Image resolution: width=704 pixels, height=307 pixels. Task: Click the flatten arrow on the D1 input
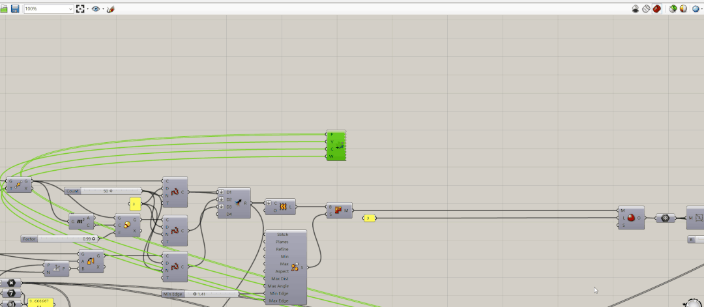pos(222,192)
